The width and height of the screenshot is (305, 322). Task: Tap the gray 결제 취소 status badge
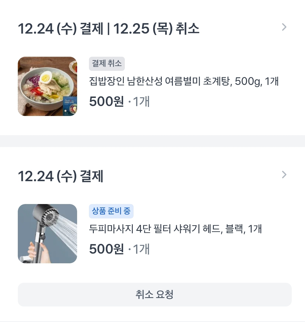[x=107, y=64]
